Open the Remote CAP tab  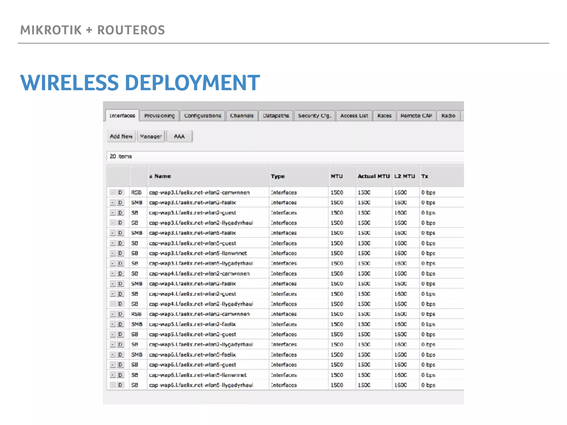click(416, 116)
